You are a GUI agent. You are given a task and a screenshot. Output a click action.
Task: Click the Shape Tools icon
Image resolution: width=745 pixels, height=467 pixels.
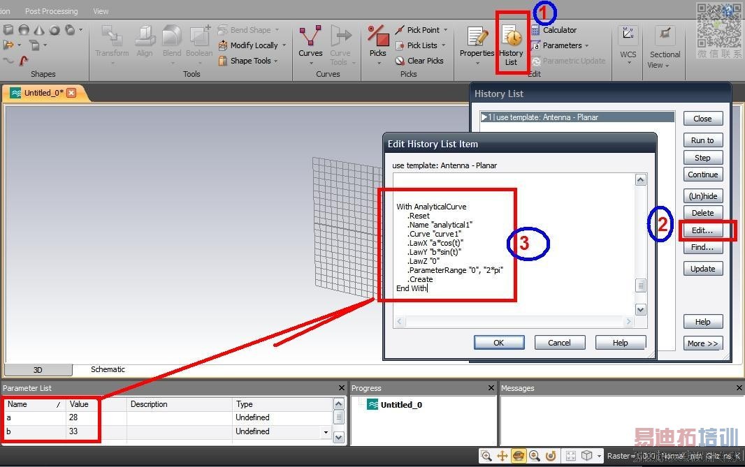point(222,61)
